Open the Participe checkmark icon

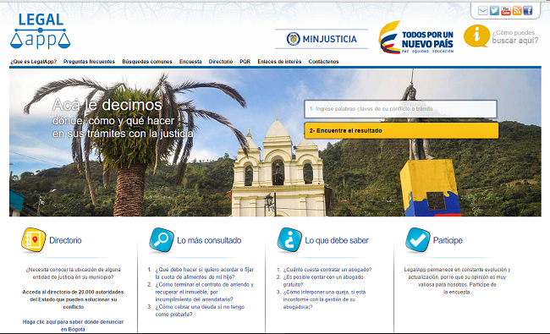point(417,240)
